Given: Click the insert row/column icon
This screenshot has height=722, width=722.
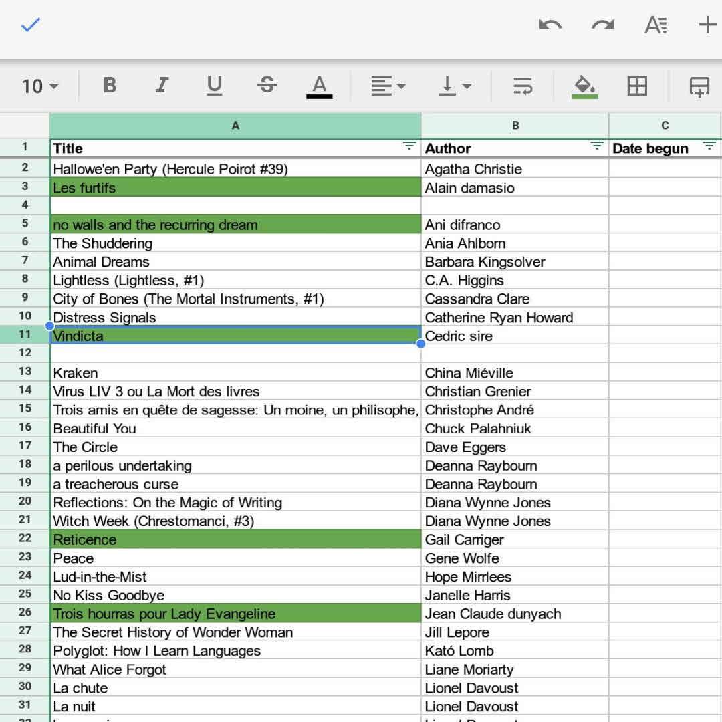Looking at the screenshot, I should (x=699, y=86).
